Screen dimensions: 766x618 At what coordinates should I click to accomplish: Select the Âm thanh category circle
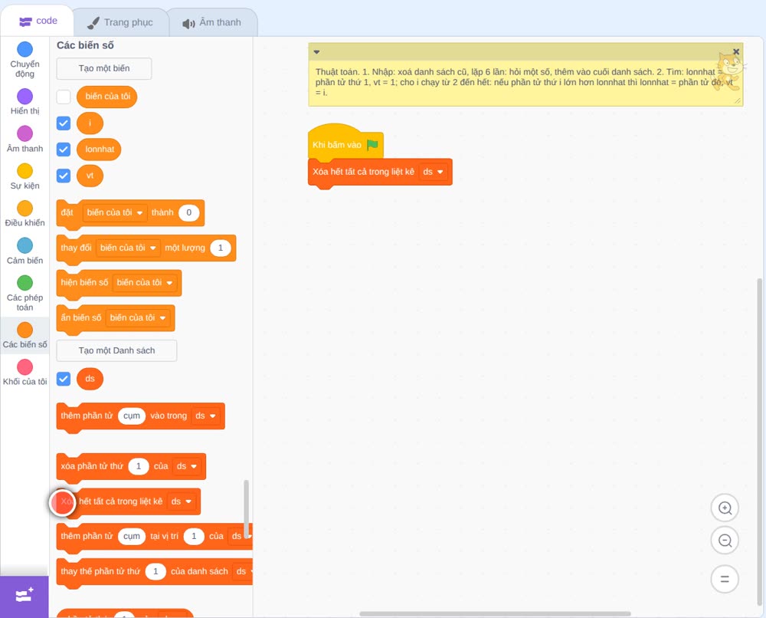click(25, 133)
